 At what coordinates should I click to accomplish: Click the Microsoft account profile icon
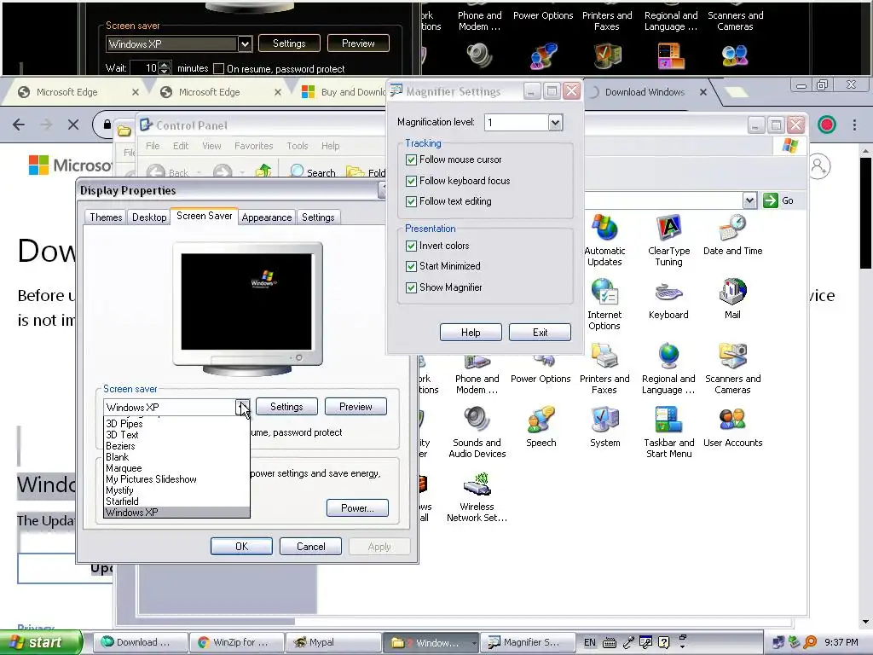(818, 166)
